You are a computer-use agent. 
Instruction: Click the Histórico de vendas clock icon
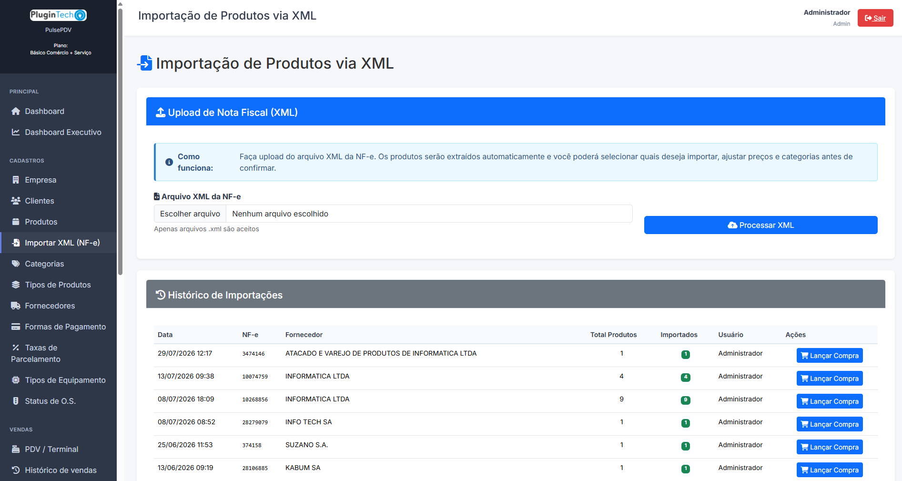click(x=16, y=470)
